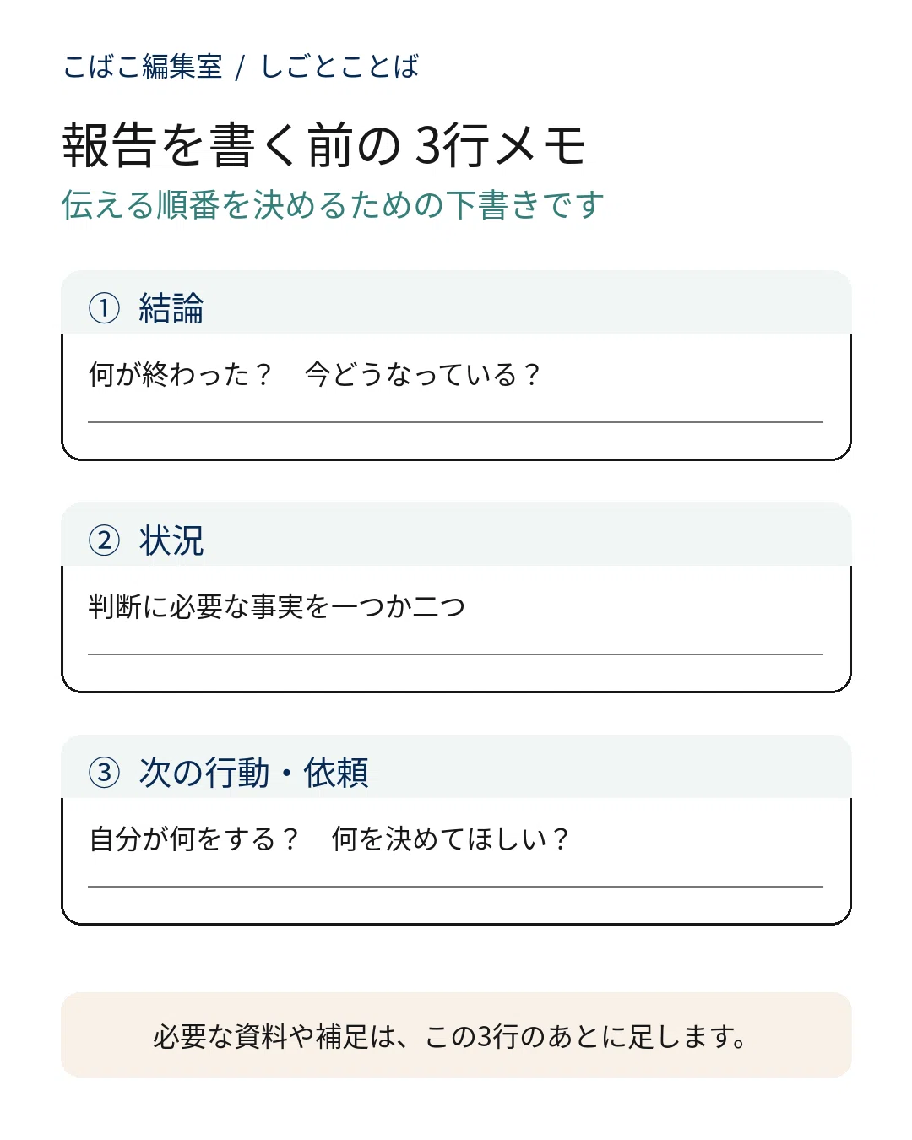Click the input line under 判断に必要な事実

456,654
